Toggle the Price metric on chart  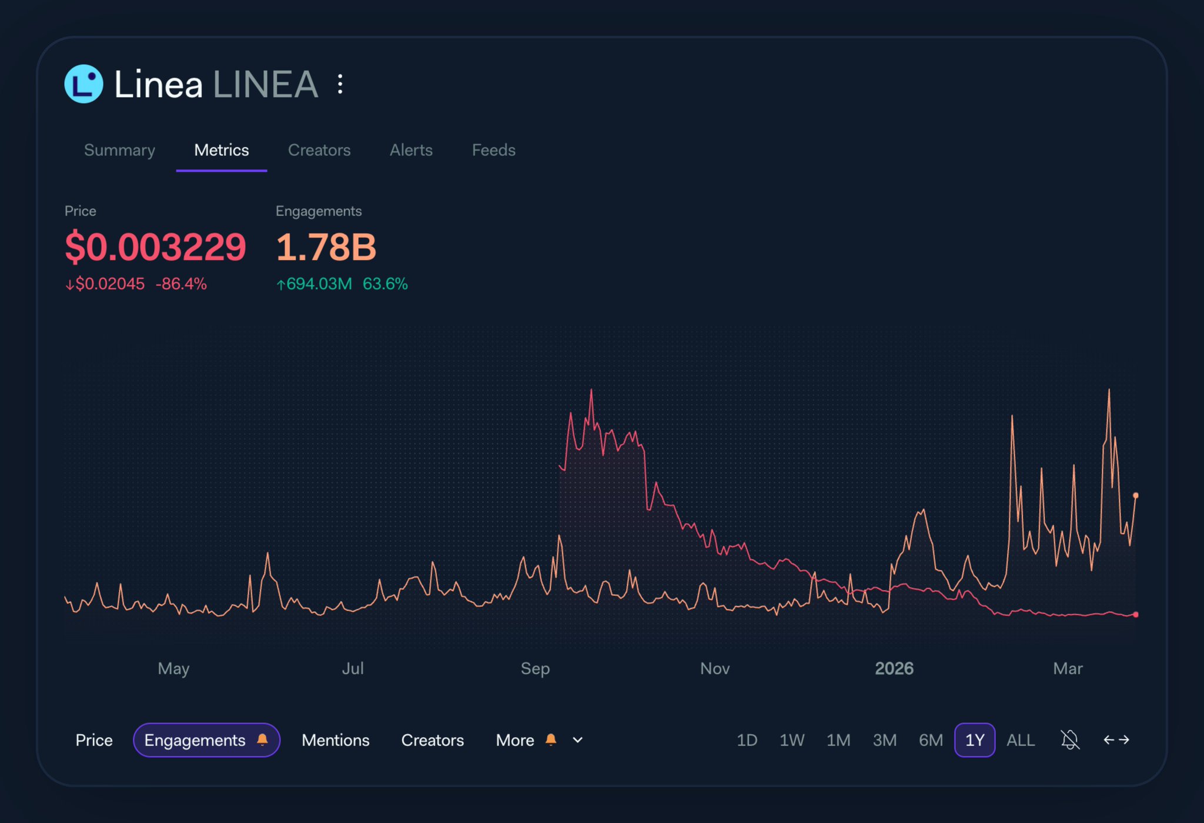94,740
